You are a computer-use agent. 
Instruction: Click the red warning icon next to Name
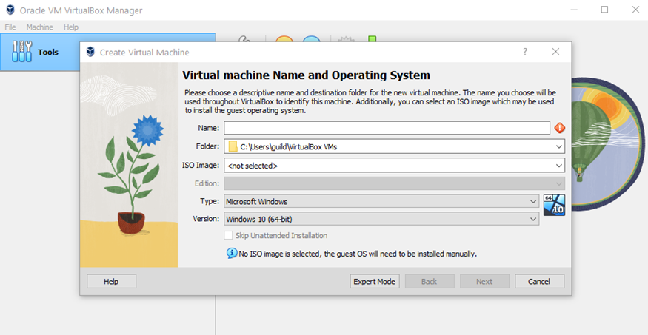point(559,128)
